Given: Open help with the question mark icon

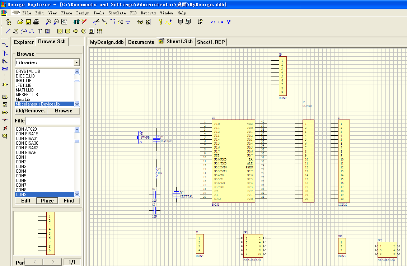Looking at the screenshot, I should pos(229,22).
